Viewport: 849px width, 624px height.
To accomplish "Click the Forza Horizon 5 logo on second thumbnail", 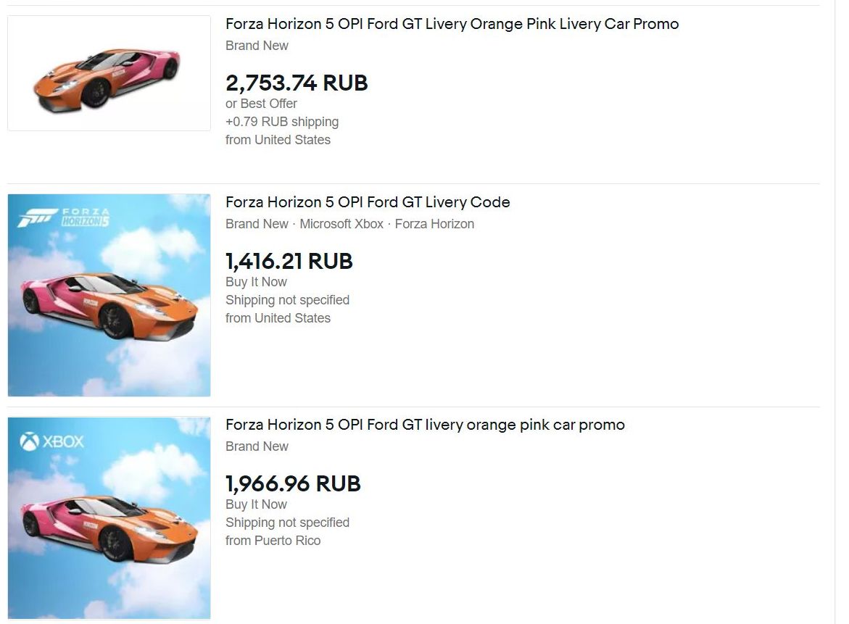I will pyautogui.click(x=63, y=217).
